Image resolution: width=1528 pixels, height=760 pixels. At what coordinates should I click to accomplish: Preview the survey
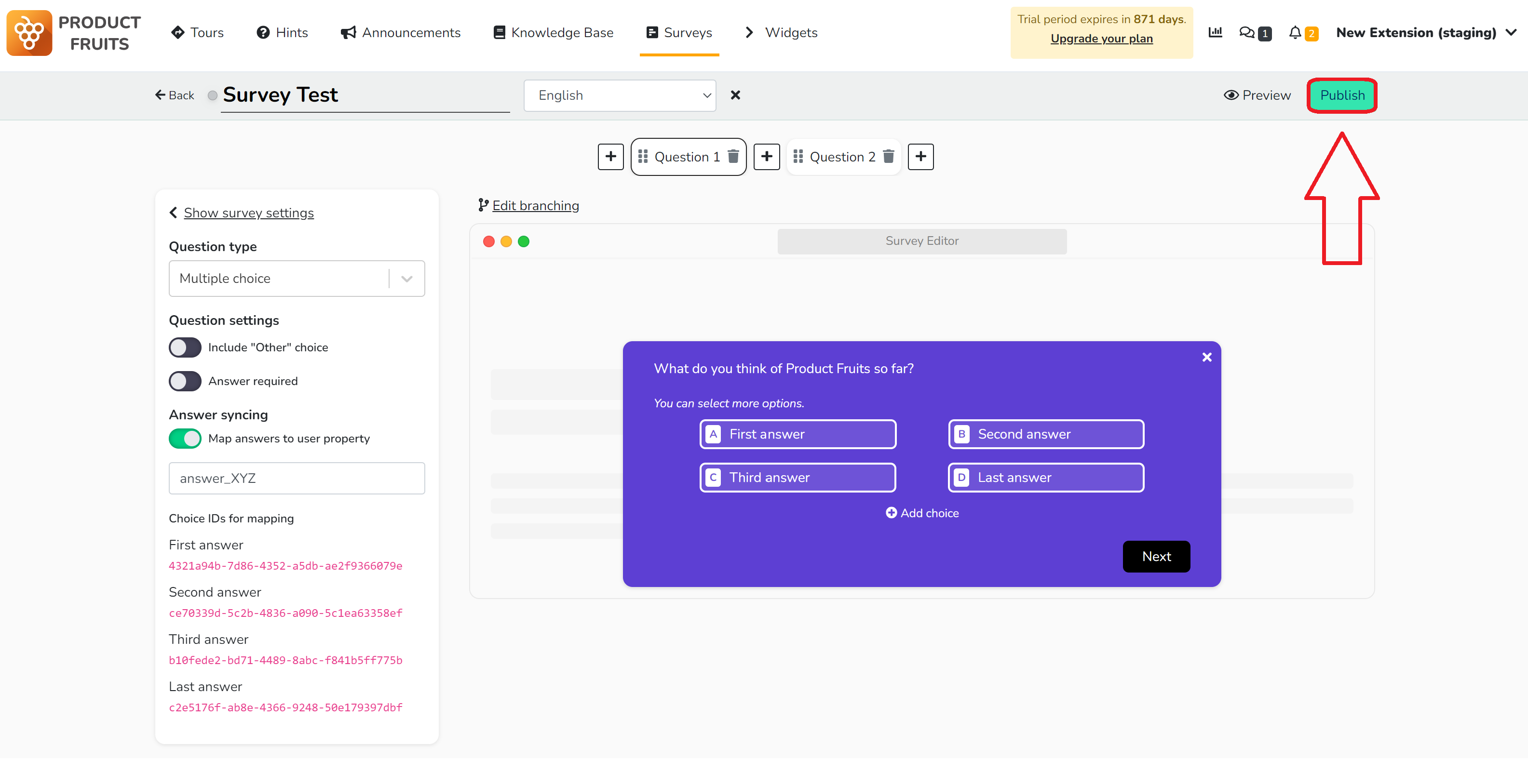pyautogui.click(x=1257, y=95)
